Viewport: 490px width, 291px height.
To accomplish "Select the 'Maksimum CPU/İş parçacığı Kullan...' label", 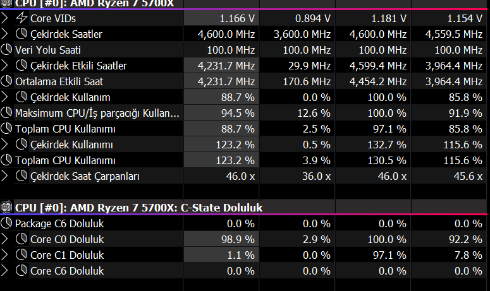I will coord(97,113).
